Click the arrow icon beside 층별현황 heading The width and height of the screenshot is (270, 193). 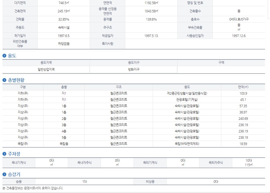pos(4,80)
